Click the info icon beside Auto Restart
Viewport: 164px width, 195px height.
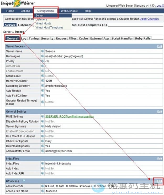coord(43,91)
